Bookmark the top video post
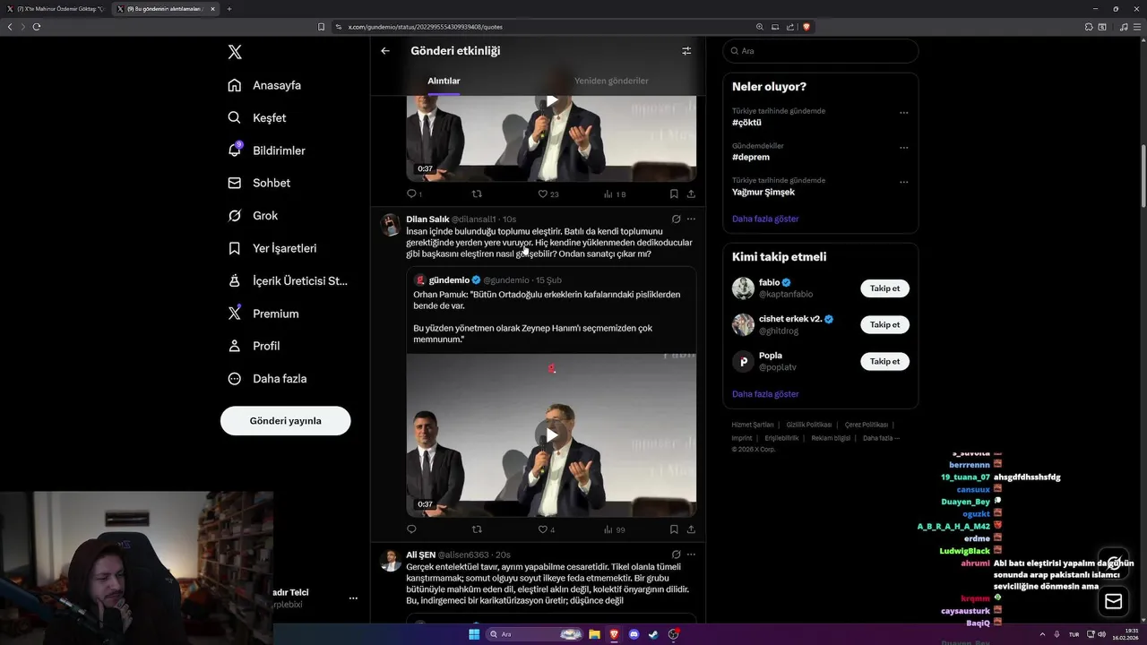This screenshot has width=1147, height=645. click(674, 193)
